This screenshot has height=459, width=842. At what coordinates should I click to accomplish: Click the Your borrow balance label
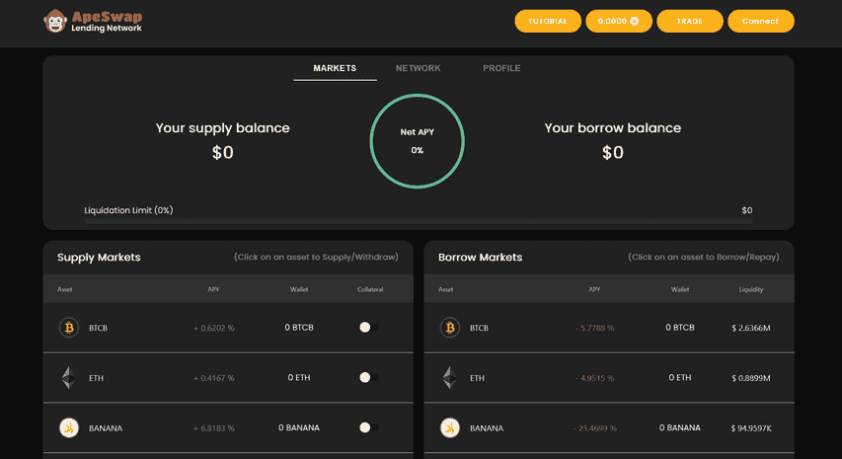[x=613, y=127]
